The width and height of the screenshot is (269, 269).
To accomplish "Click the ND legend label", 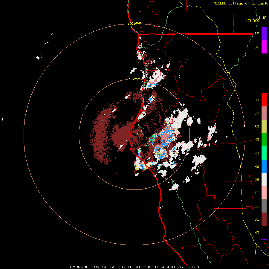I will [x=256, y=233].
